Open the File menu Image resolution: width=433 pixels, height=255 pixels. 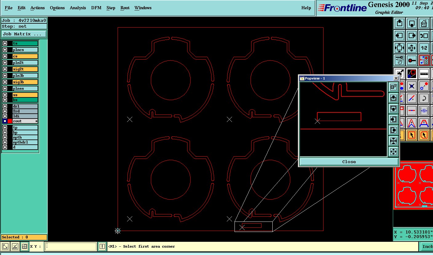pyautogui.click(x=9, y=8)
